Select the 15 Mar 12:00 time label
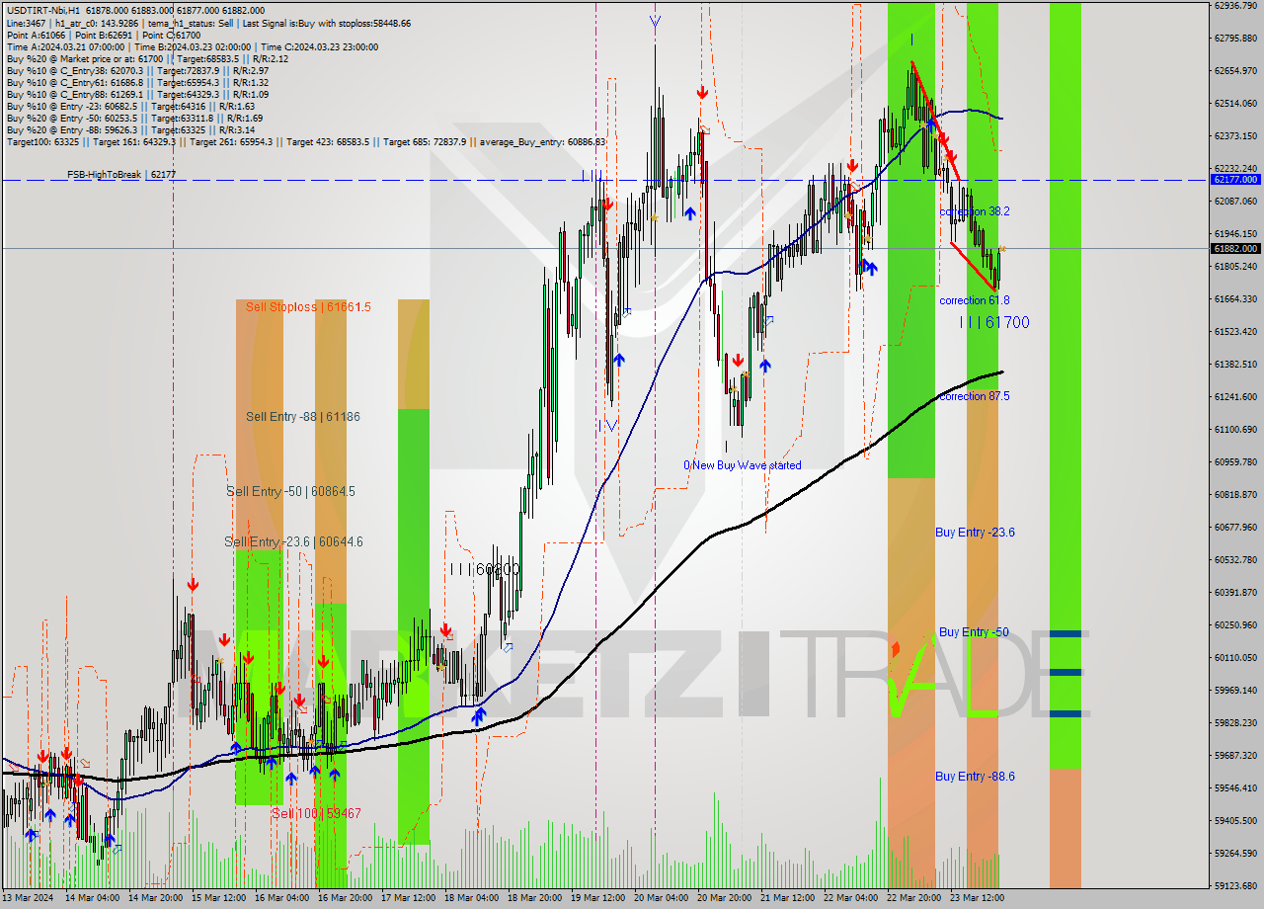Viewport: 1264px width, 909px height. click(x=218, y=898)
